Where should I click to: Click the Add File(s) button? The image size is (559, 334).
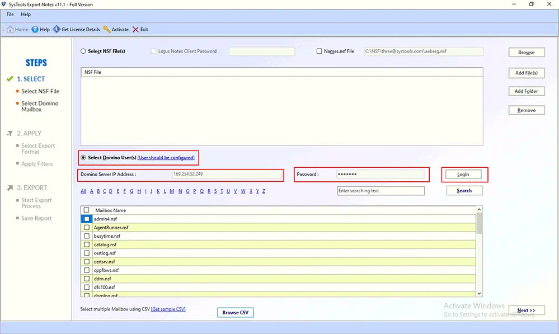526,73
